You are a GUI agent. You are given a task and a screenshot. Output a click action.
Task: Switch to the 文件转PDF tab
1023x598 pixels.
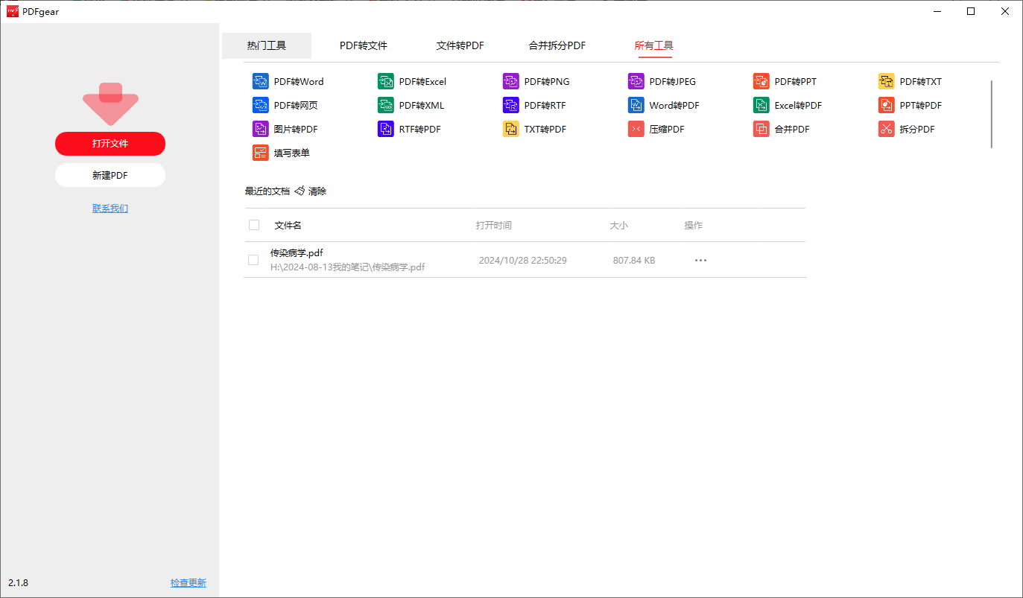click(460, 45)
